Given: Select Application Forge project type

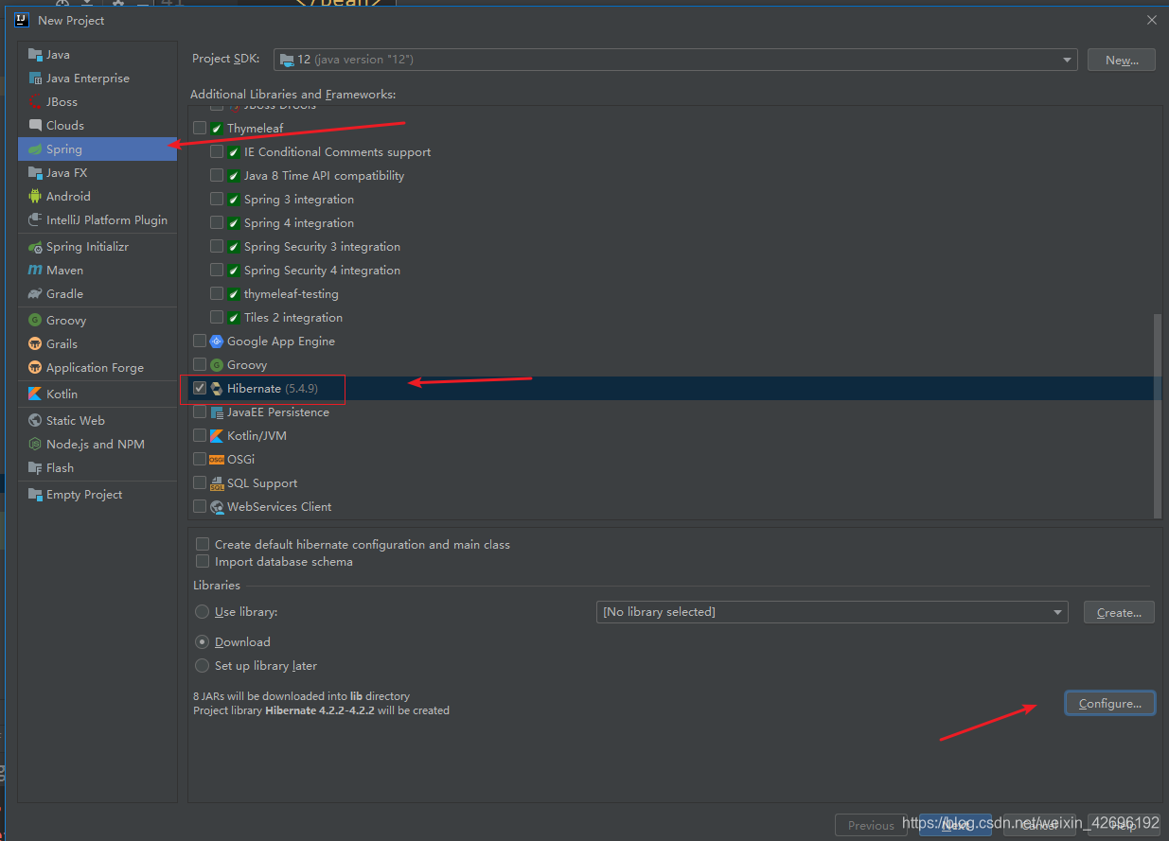Looking at the screenshot, I should [x=97, y=368].
